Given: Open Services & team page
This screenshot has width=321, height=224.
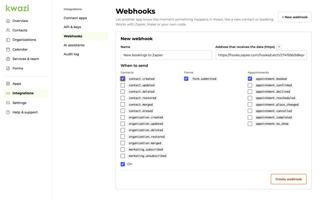Looking at the screenshot, I should (26, 59).
